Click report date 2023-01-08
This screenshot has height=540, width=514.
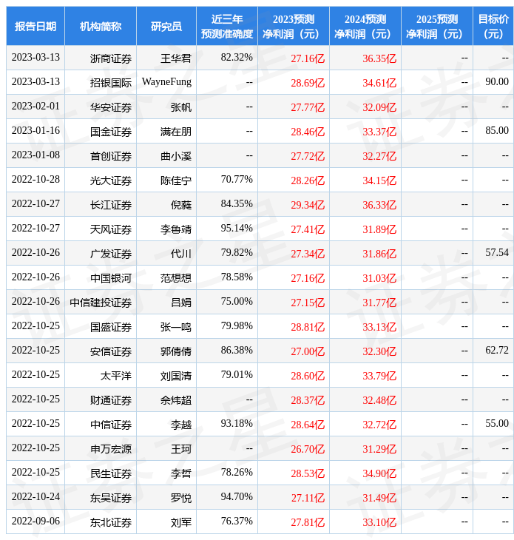(x=35, y=155)
